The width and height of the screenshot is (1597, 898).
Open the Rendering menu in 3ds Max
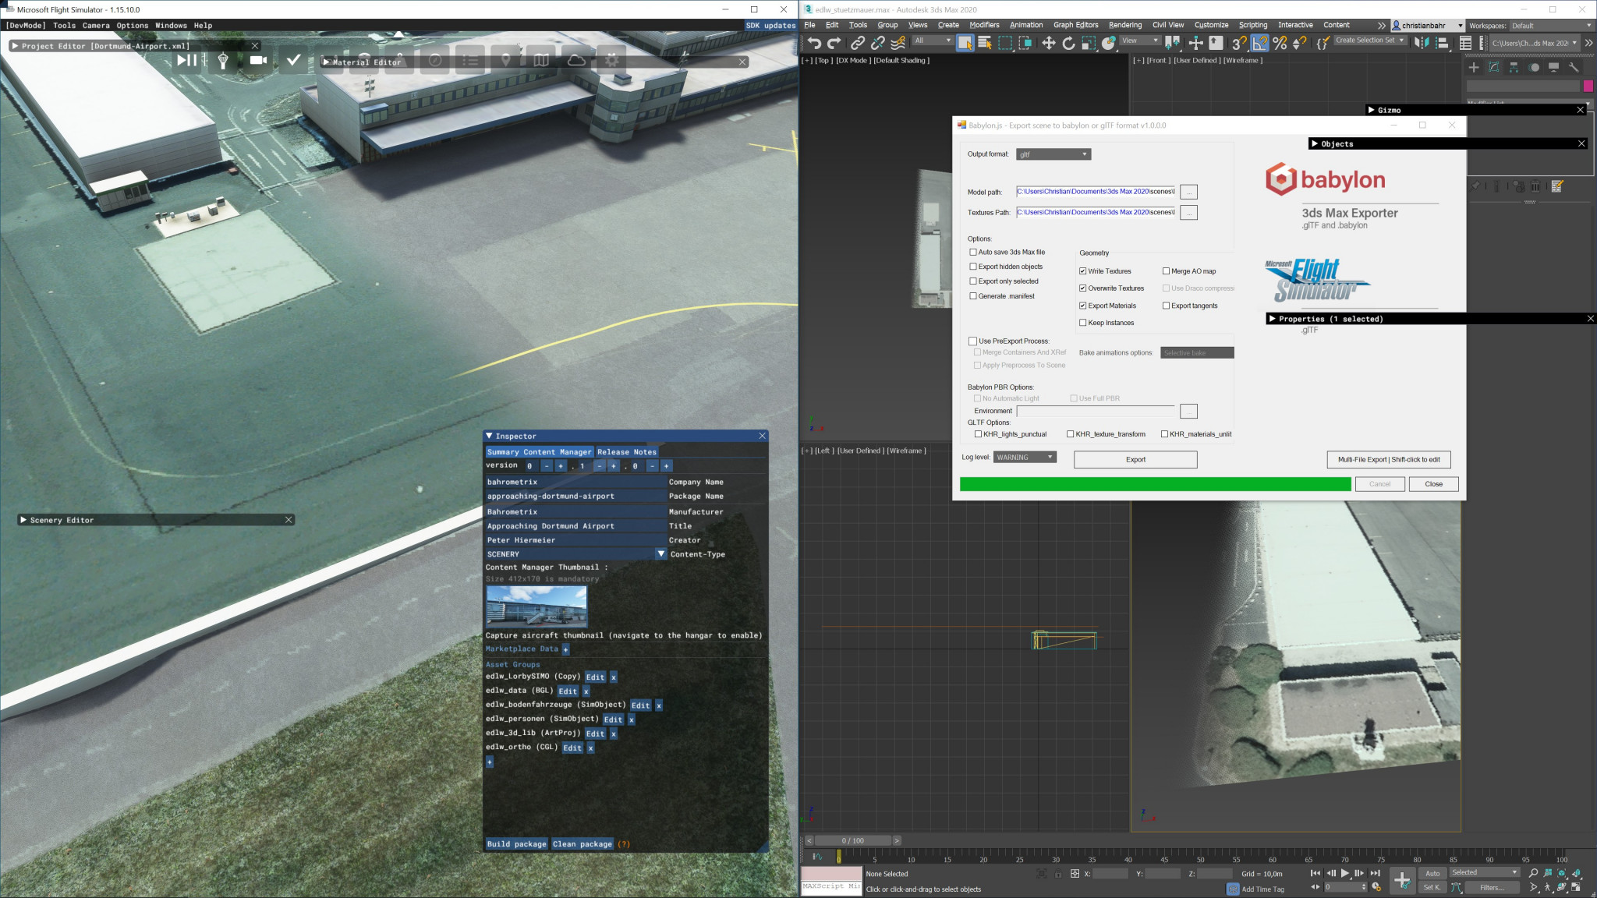(x=1124, y=25)
